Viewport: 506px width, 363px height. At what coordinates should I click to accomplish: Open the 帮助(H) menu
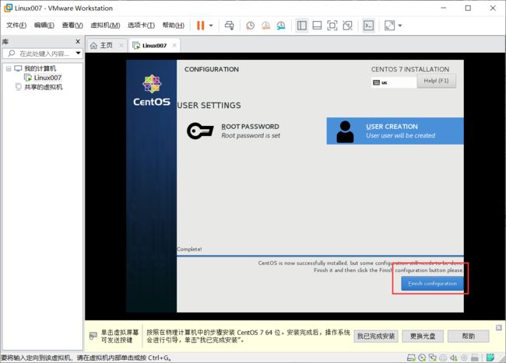click(x=174, y=25)
